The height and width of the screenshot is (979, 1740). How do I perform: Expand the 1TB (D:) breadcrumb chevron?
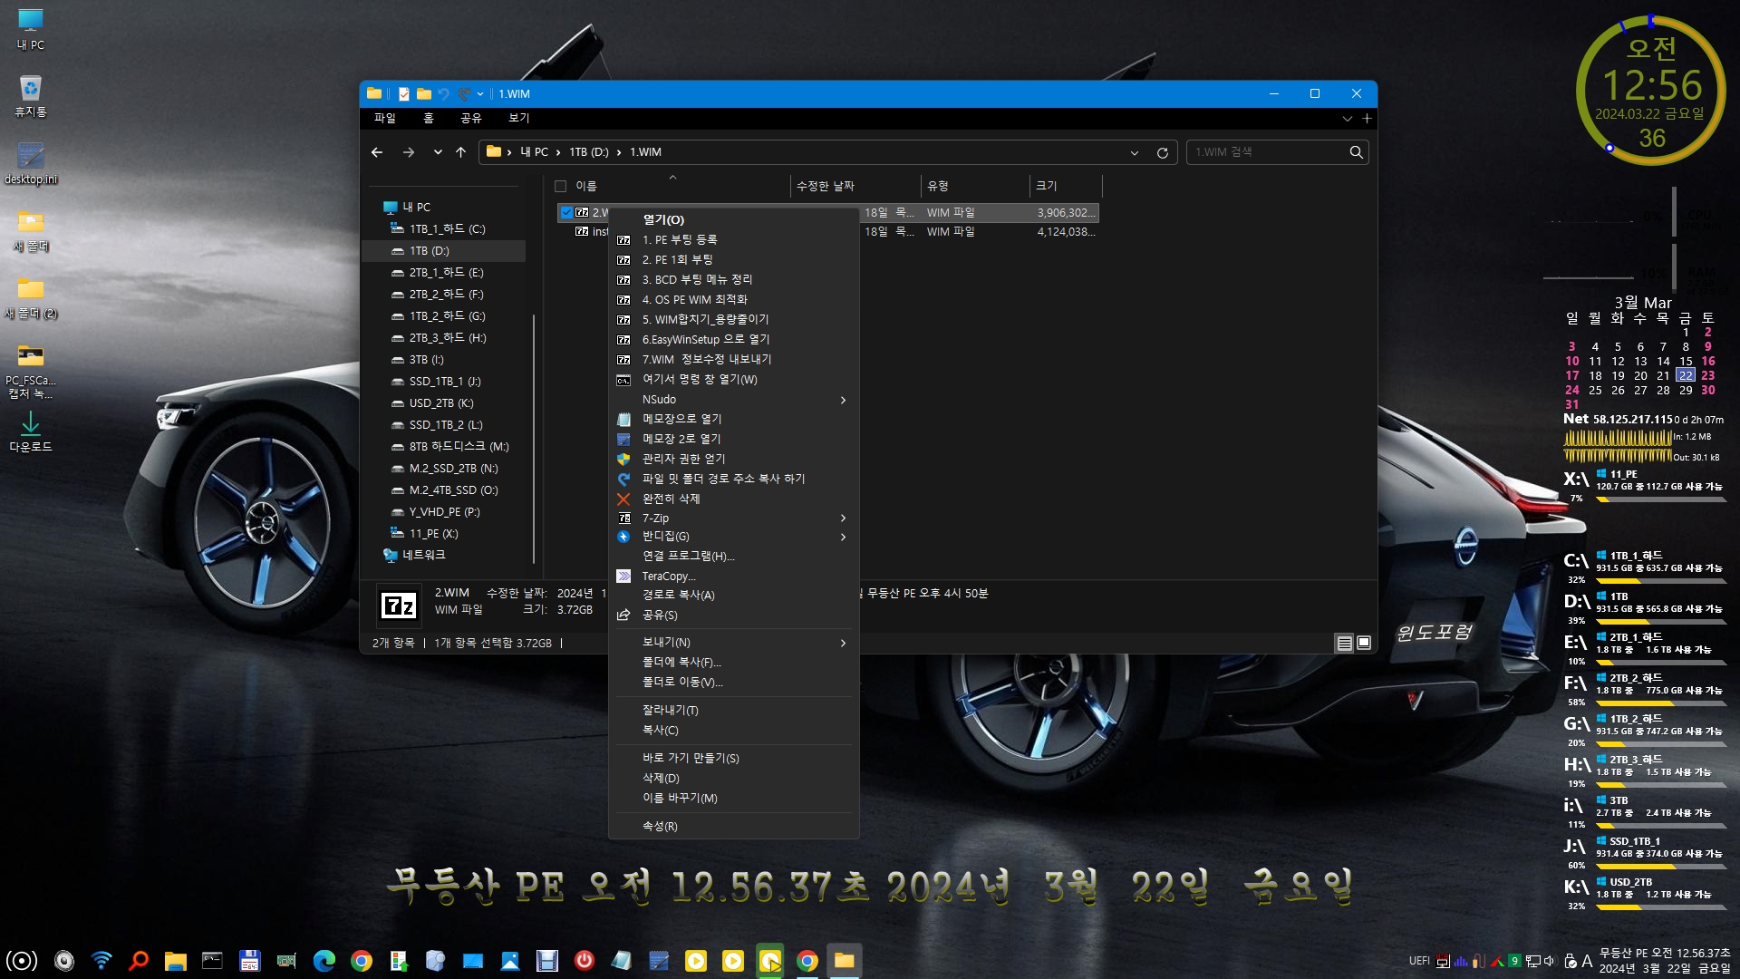click(619, 152)
